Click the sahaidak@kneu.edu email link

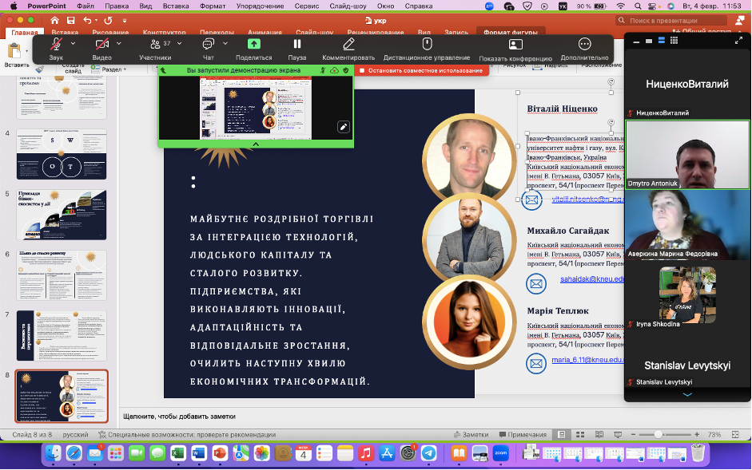coord(592,278)
